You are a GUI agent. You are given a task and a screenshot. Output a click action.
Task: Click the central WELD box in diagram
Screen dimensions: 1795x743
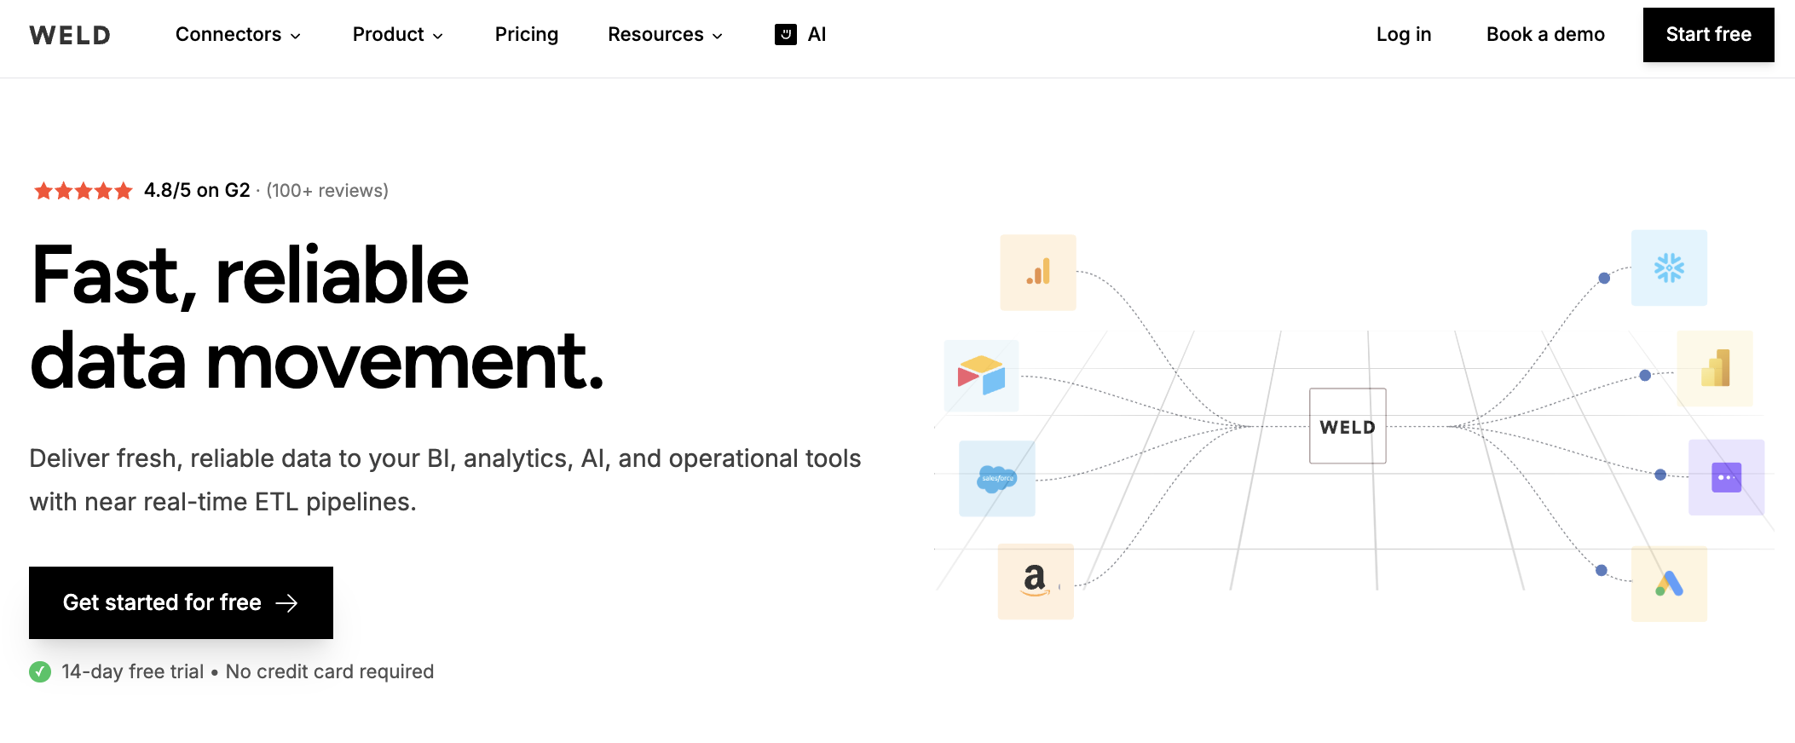click(1347, 426)
